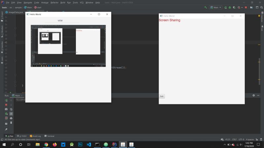The width and height of the screenshot is (264, 148).
Task: Click the Build project hammer icon
Action: point(206,7)
